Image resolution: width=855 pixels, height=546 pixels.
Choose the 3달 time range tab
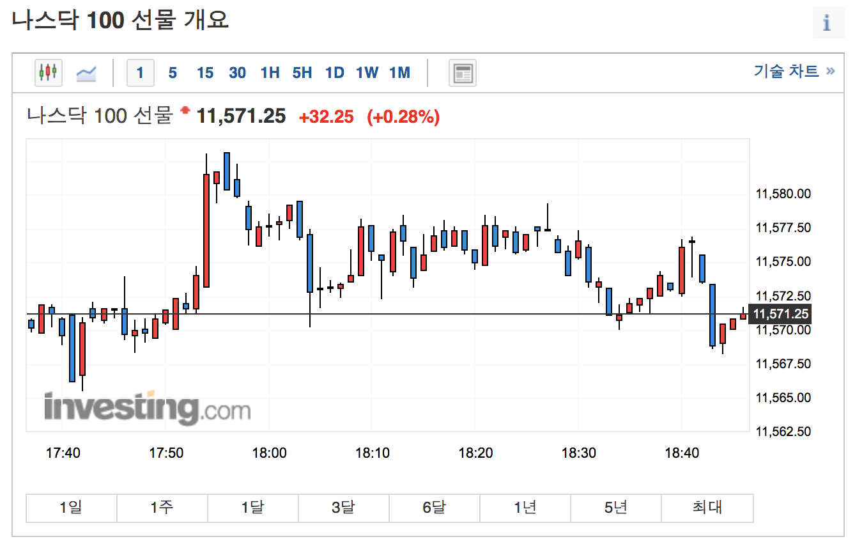click(344, 508)
